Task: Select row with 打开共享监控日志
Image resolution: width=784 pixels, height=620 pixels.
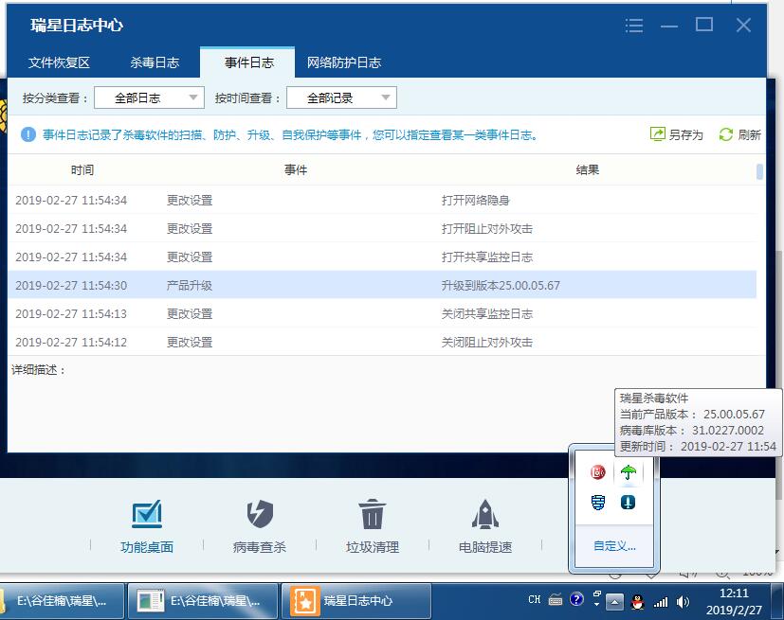Action: [382, 257]
